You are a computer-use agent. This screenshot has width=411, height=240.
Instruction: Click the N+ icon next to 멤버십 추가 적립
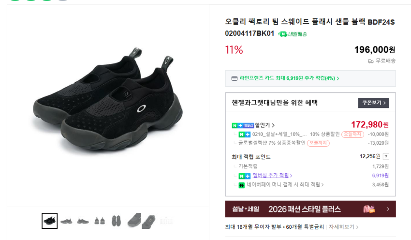click(244, 176)
